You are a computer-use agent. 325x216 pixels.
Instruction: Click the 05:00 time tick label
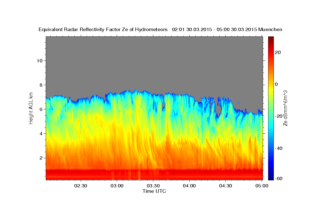click(262, 186)
